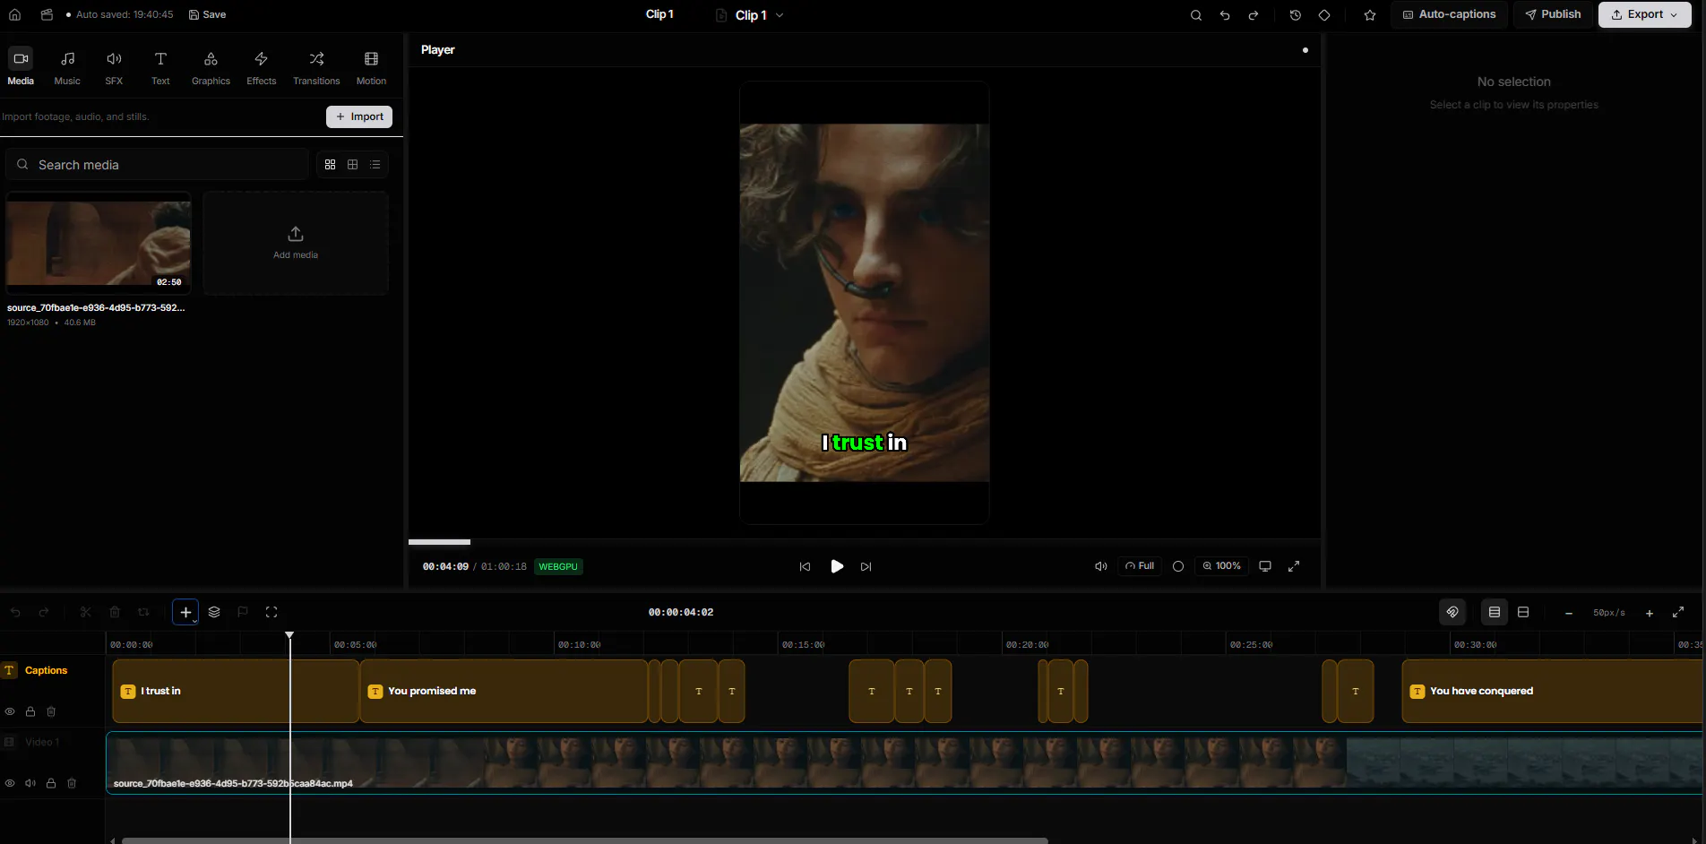Click the circle record icon in player controls
Screen dimensions: 1706x844
[1178, 566]
